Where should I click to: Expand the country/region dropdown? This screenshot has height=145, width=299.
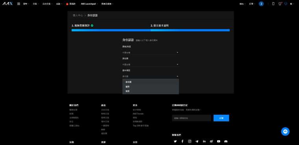[150, 52]
